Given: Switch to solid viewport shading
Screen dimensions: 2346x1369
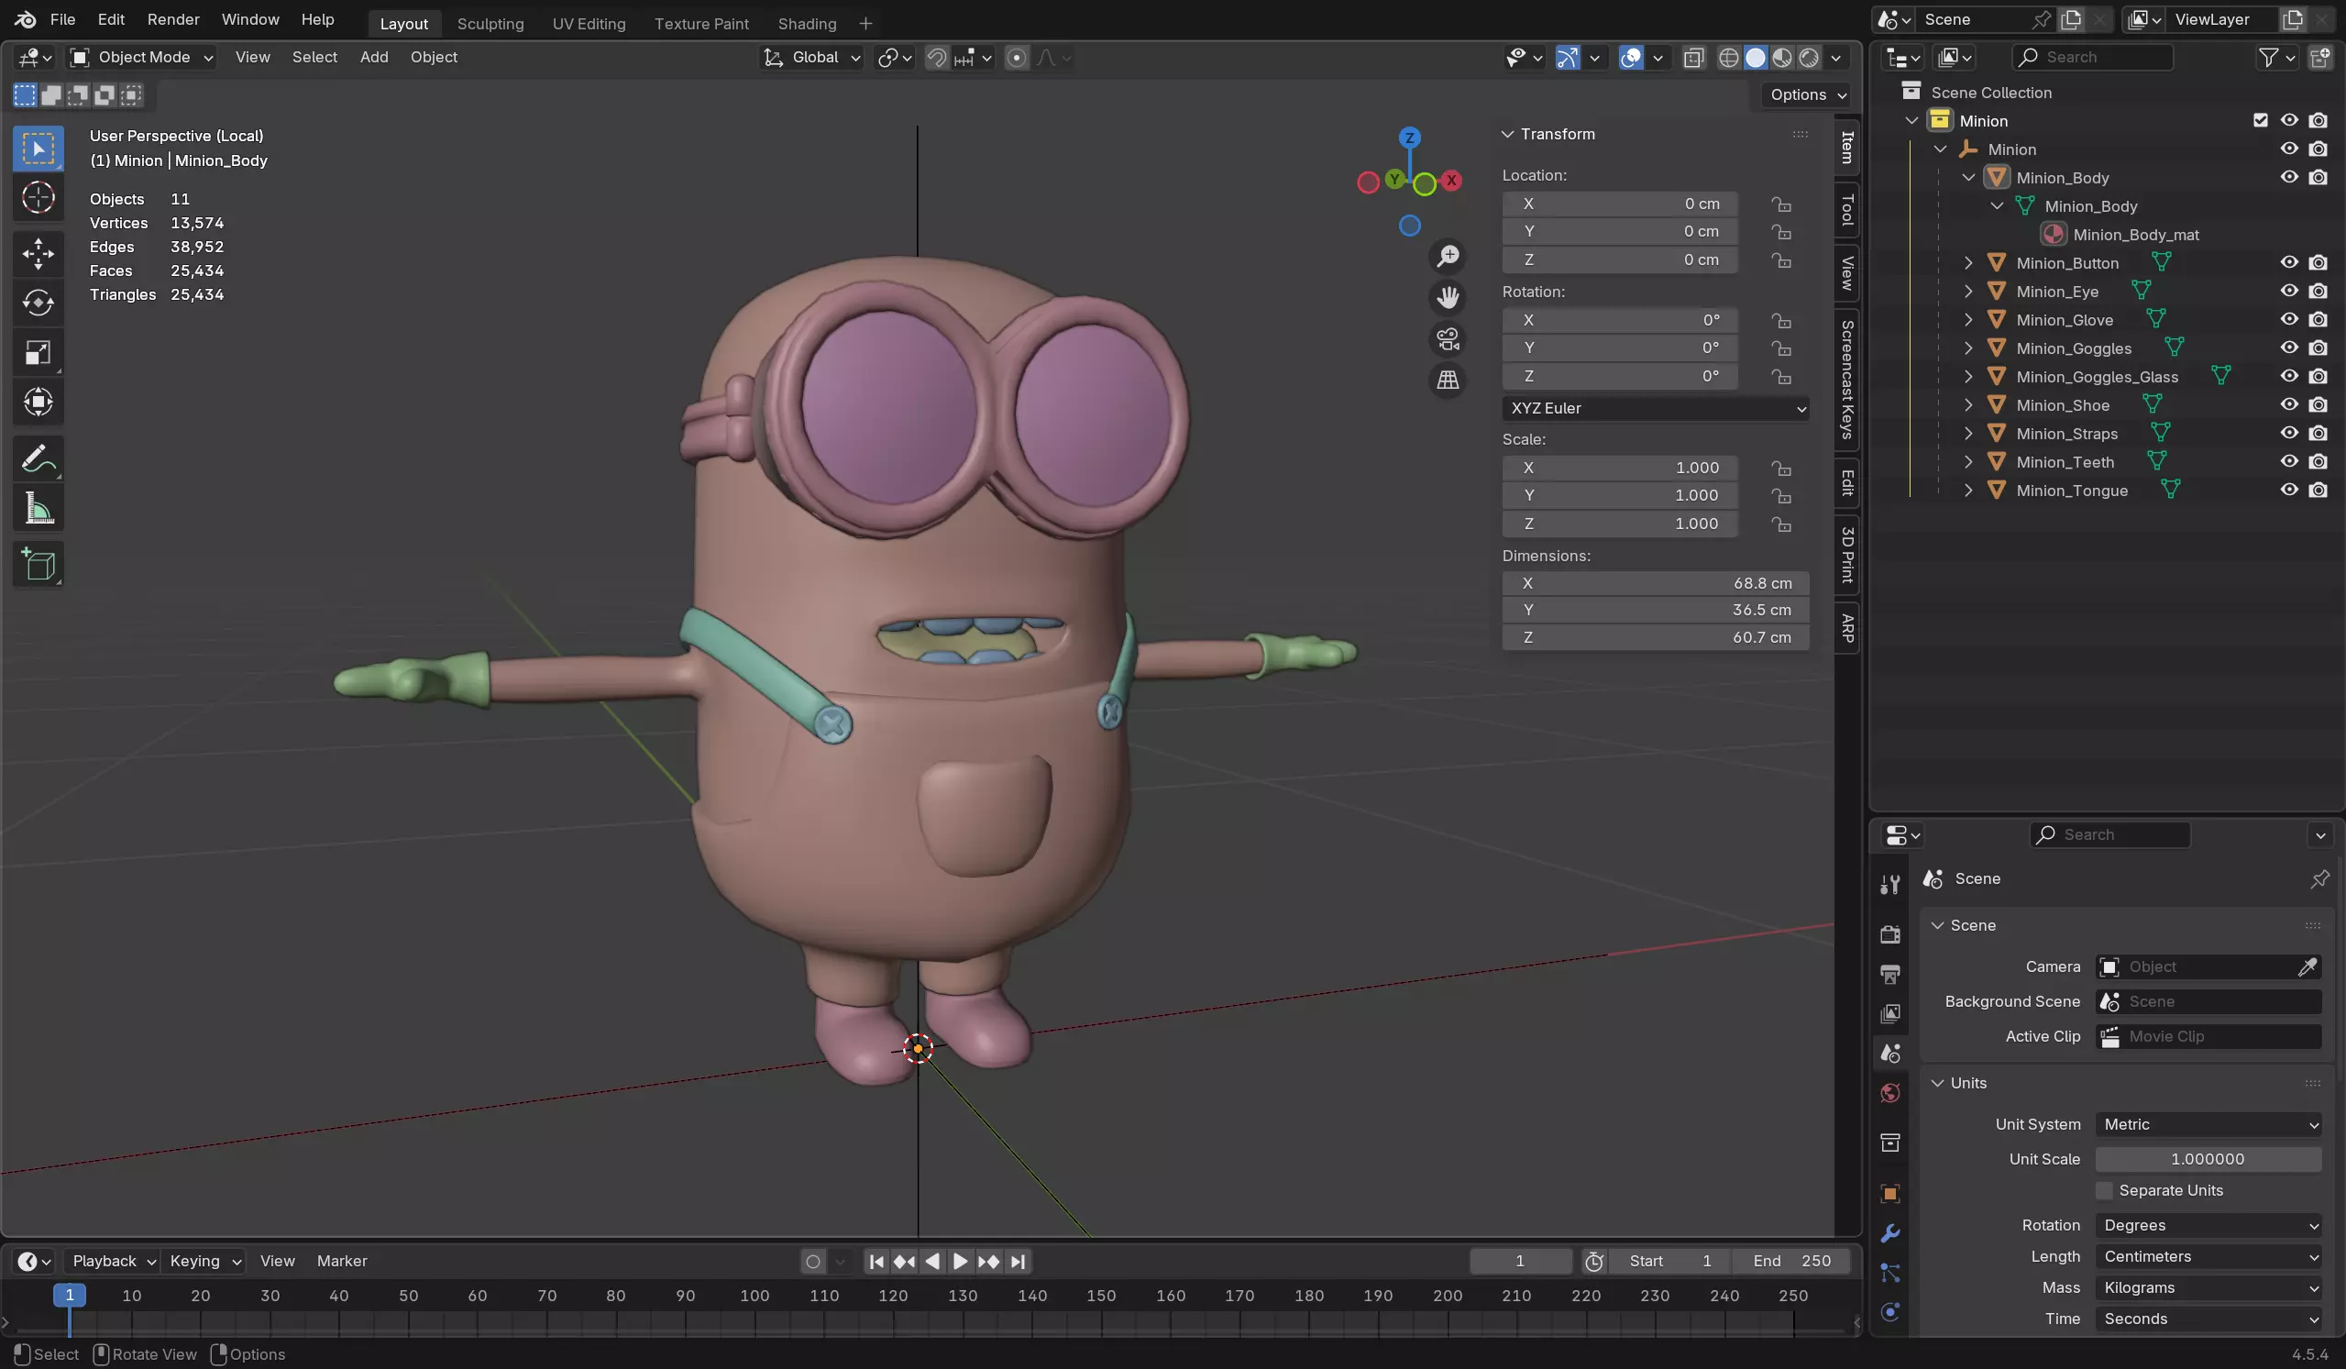Looking at the screenshot, I should click(x=1756, y=58).
